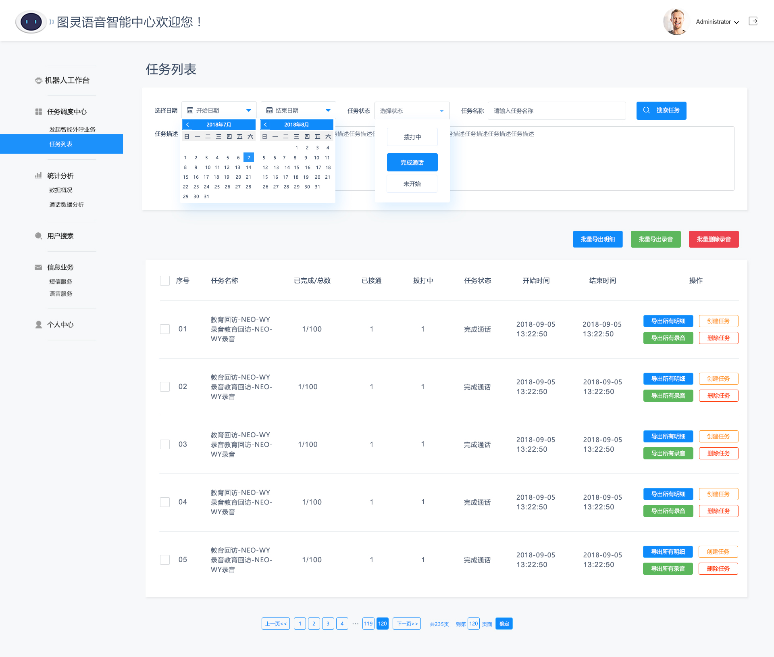Screen dimensions: 774x657
Task: Open the 结束日期 date dropdown
Action: pyautogui.click(x=298, y=111)
